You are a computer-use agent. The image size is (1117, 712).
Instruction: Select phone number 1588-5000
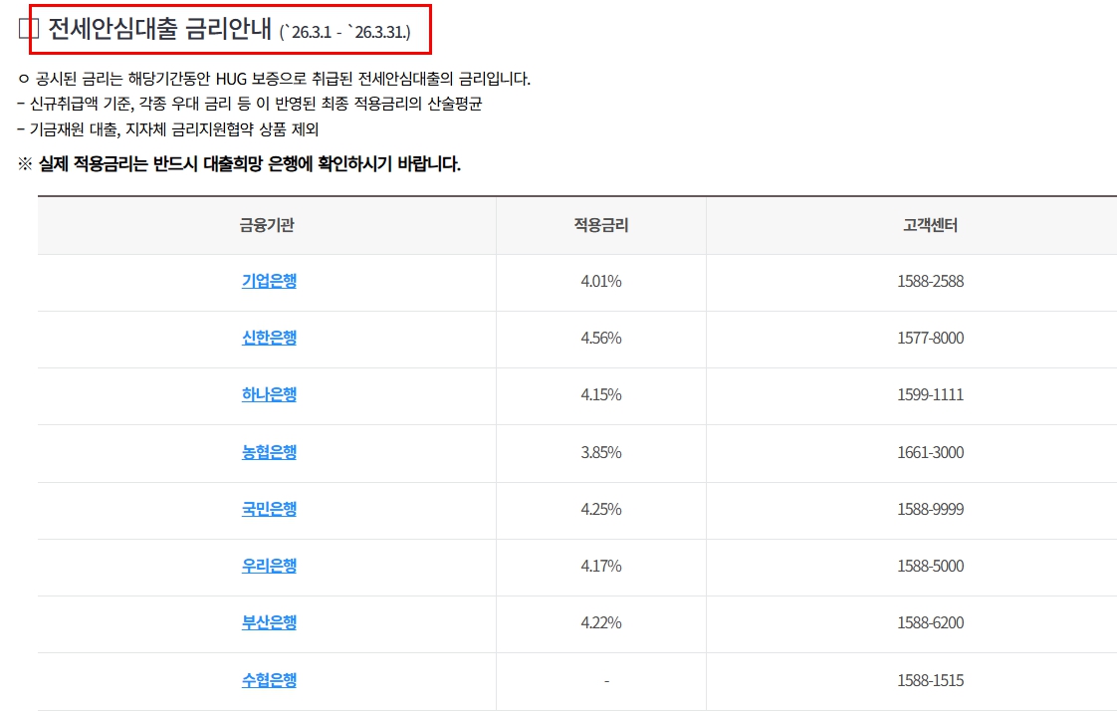coord(931,566)
